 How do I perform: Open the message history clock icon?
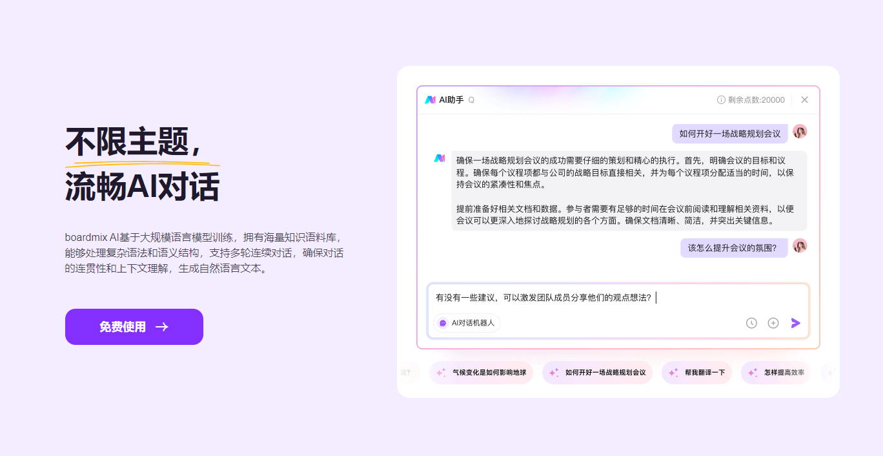pyautogui.click(x=751, y=323)
